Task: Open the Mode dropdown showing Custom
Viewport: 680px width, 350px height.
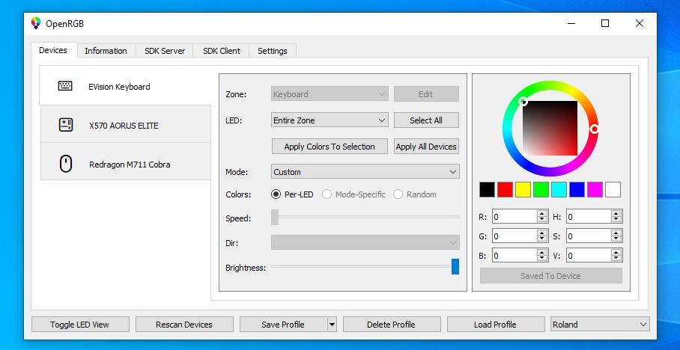Action: (365, 172)
